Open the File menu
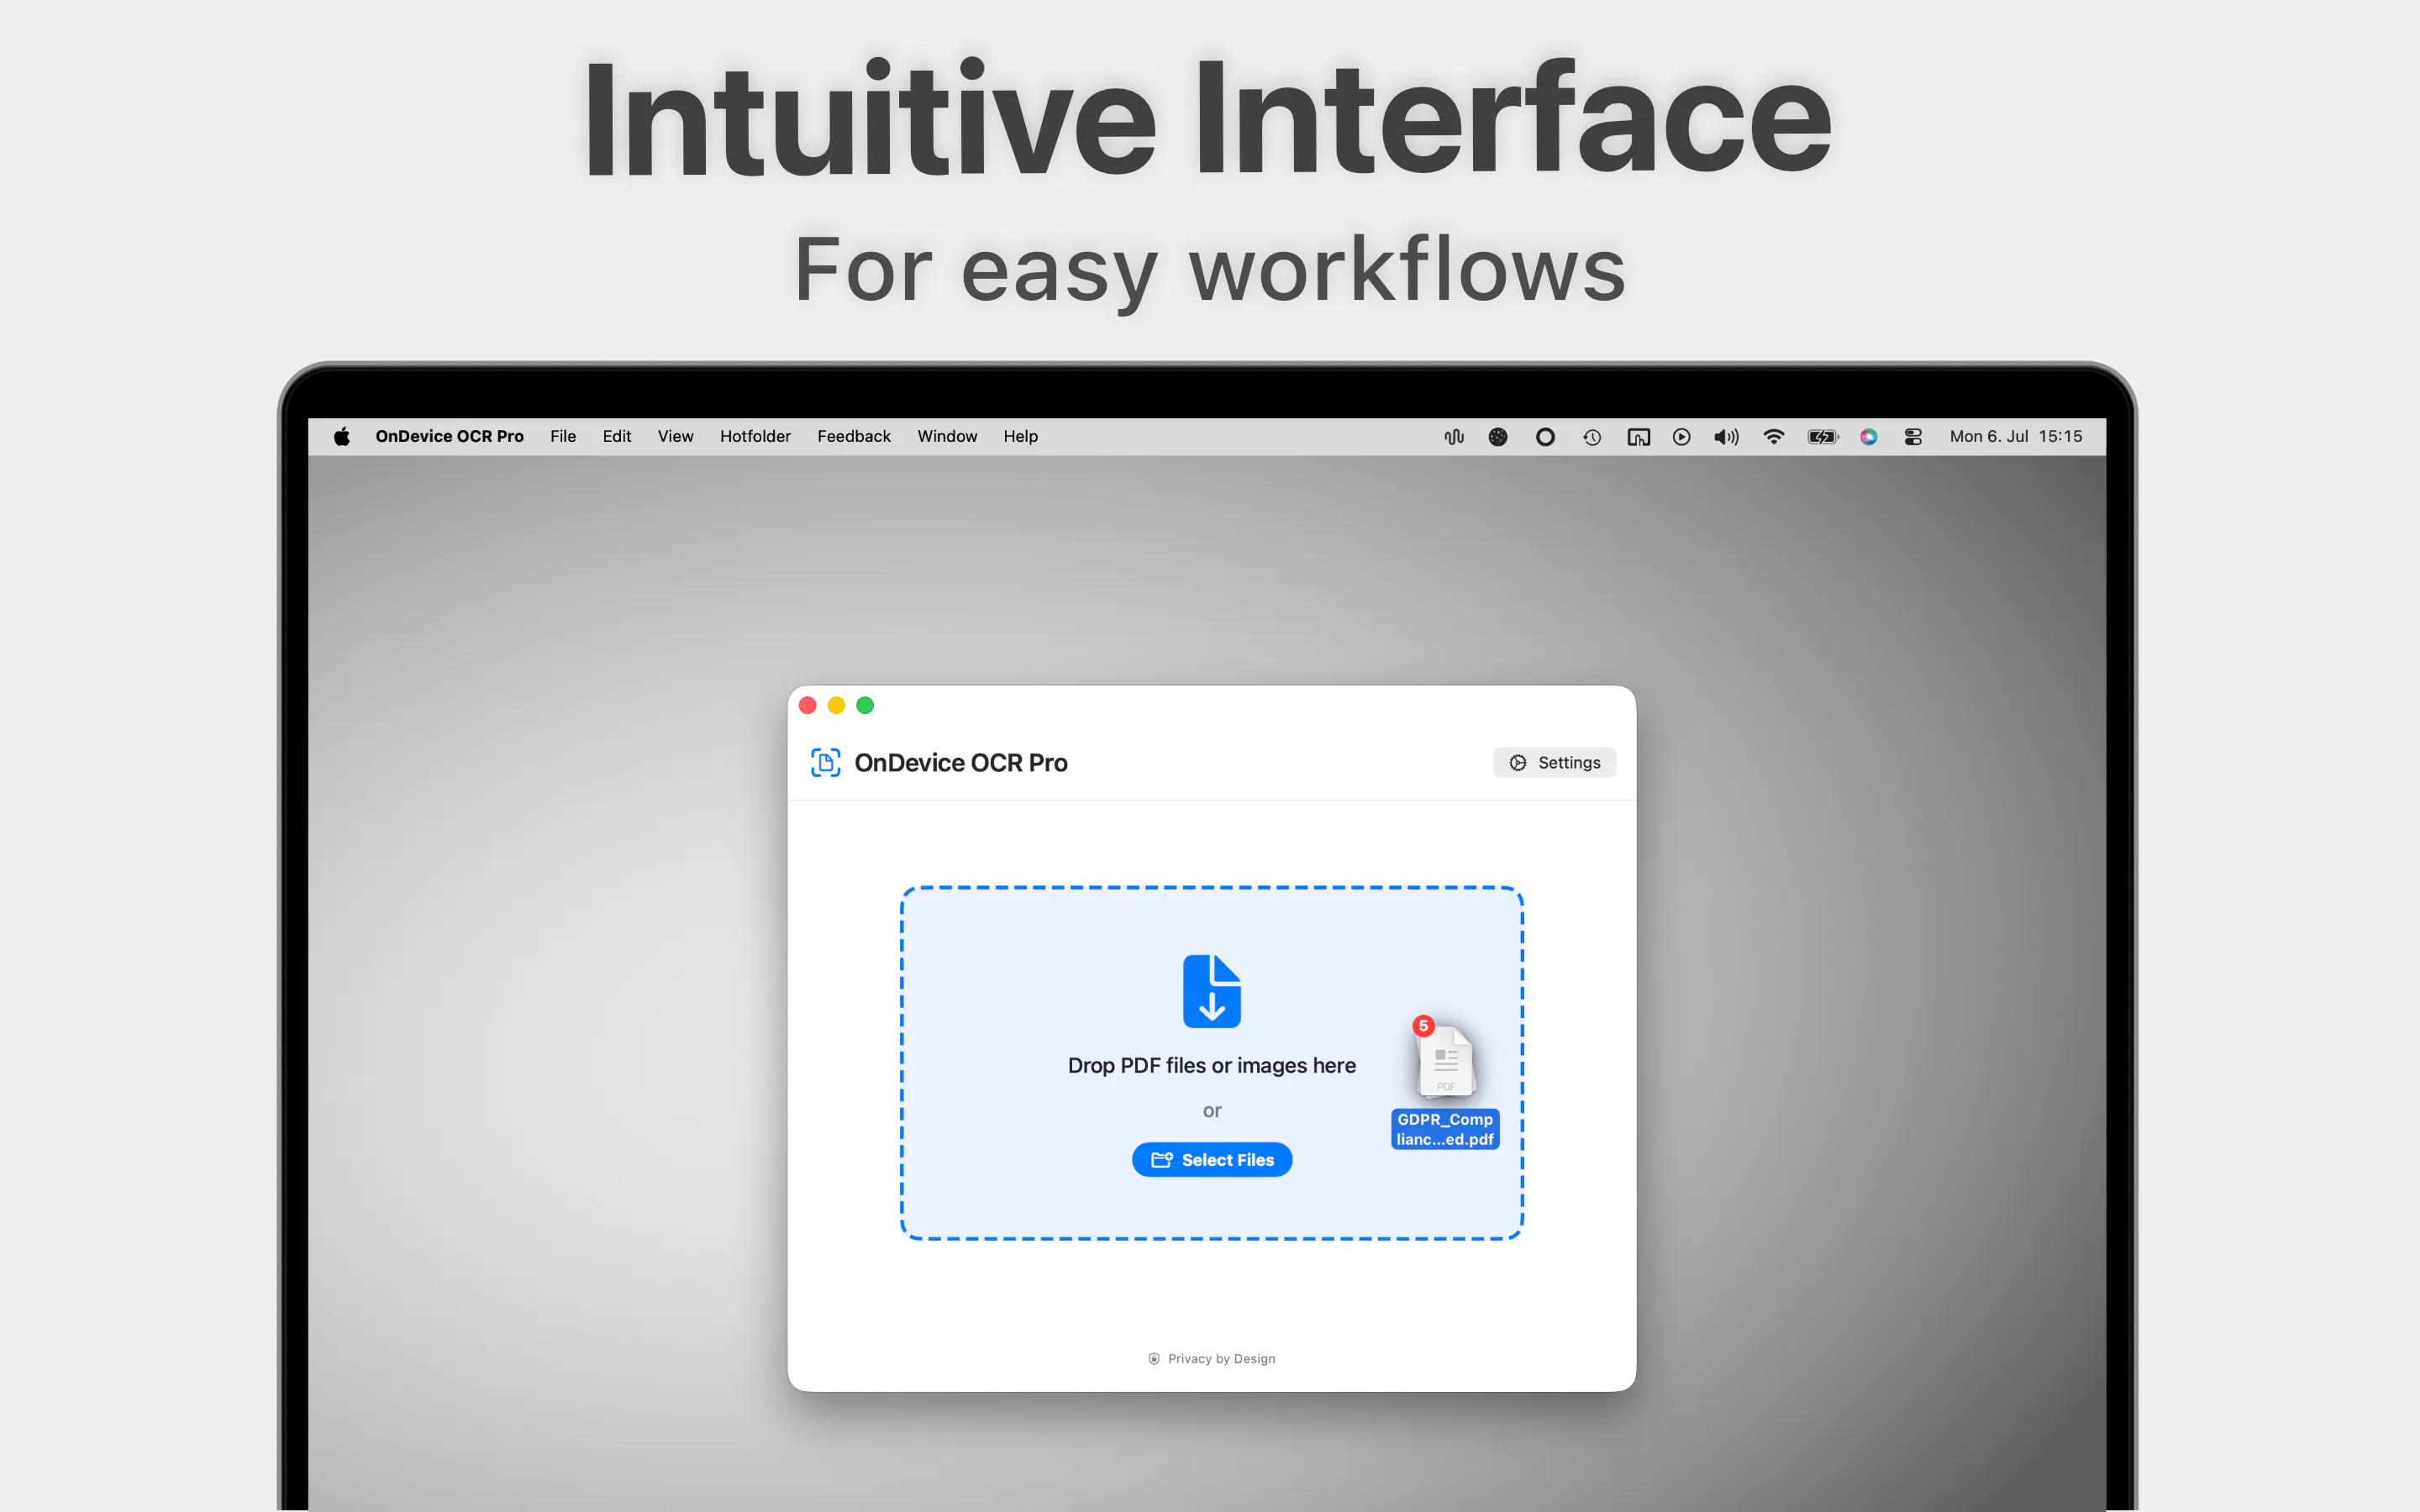 click(x=563, y=436)
